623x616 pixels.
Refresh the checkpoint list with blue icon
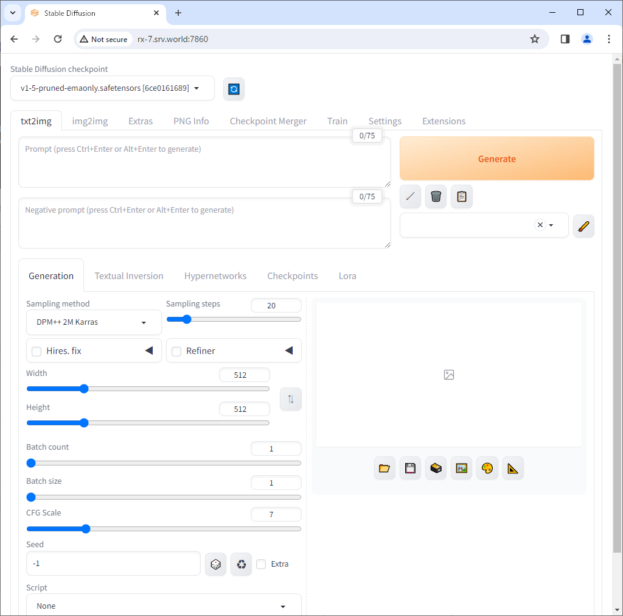tap(234, 89)
